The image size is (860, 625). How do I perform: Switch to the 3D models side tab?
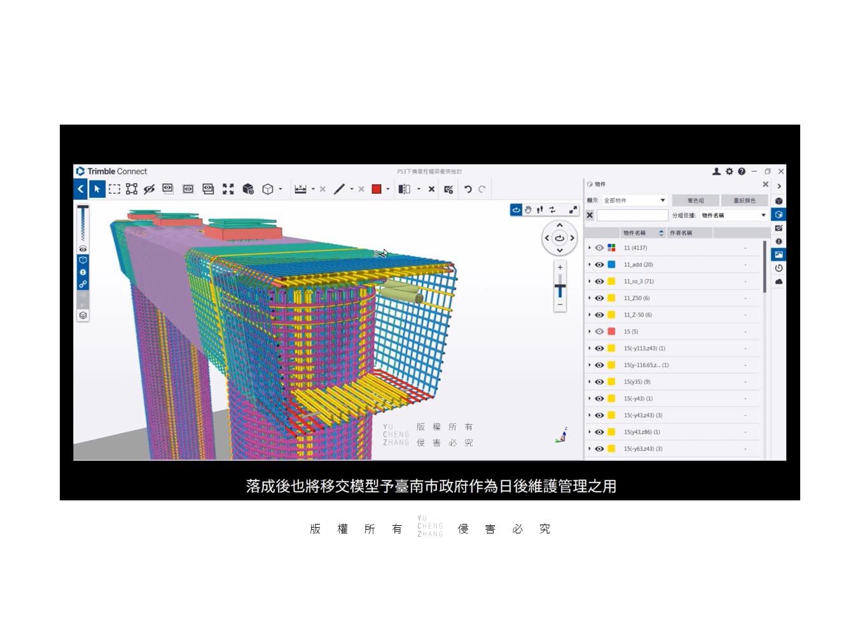[779, 201]
